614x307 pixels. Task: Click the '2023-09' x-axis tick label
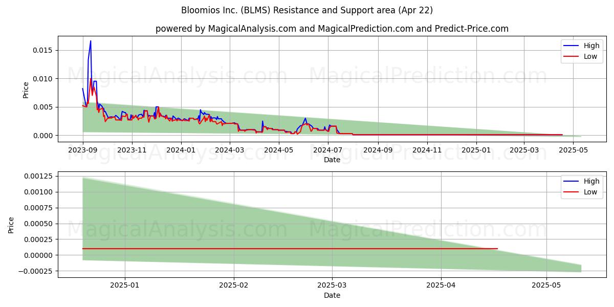click(x=83, y=150)
